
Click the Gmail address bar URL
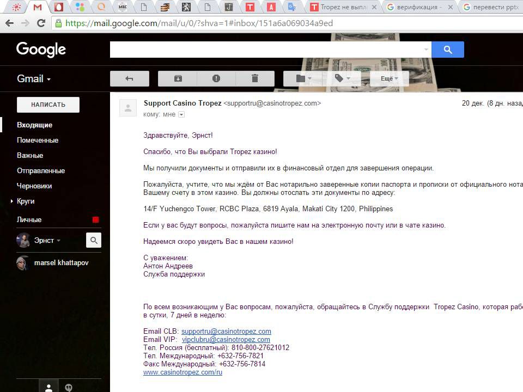pyautogui.click(x=199, y=23)
